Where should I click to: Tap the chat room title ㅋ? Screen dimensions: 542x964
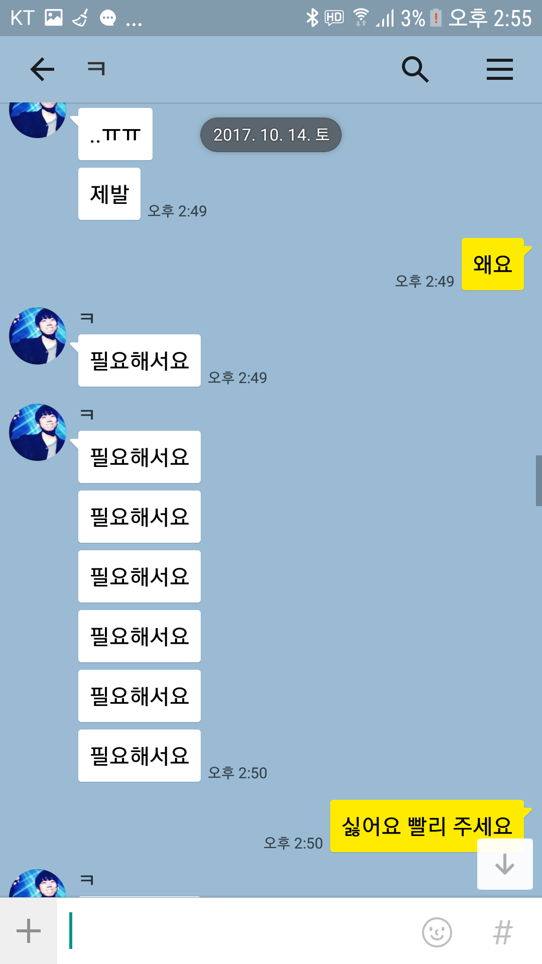(x=96, y=68)
